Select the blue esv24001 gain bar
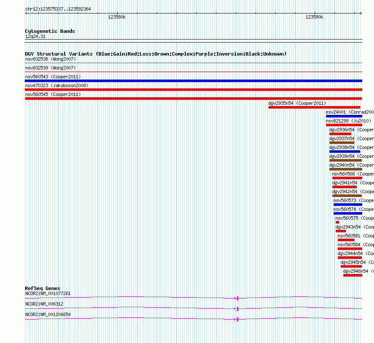 pos(344,116)
